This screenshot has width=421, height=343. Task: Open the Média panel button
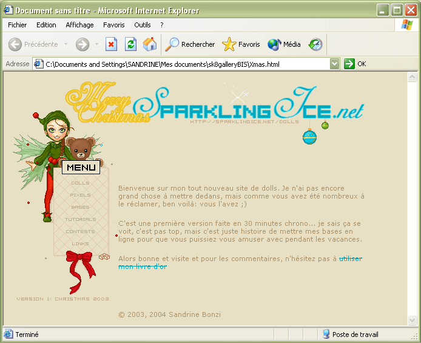coord(284,44)
